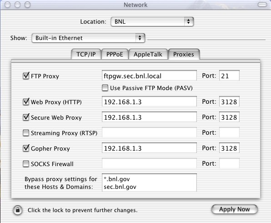Click the bypass proxy hosts text box
271x223 pixels.
(x=149, y=182)
